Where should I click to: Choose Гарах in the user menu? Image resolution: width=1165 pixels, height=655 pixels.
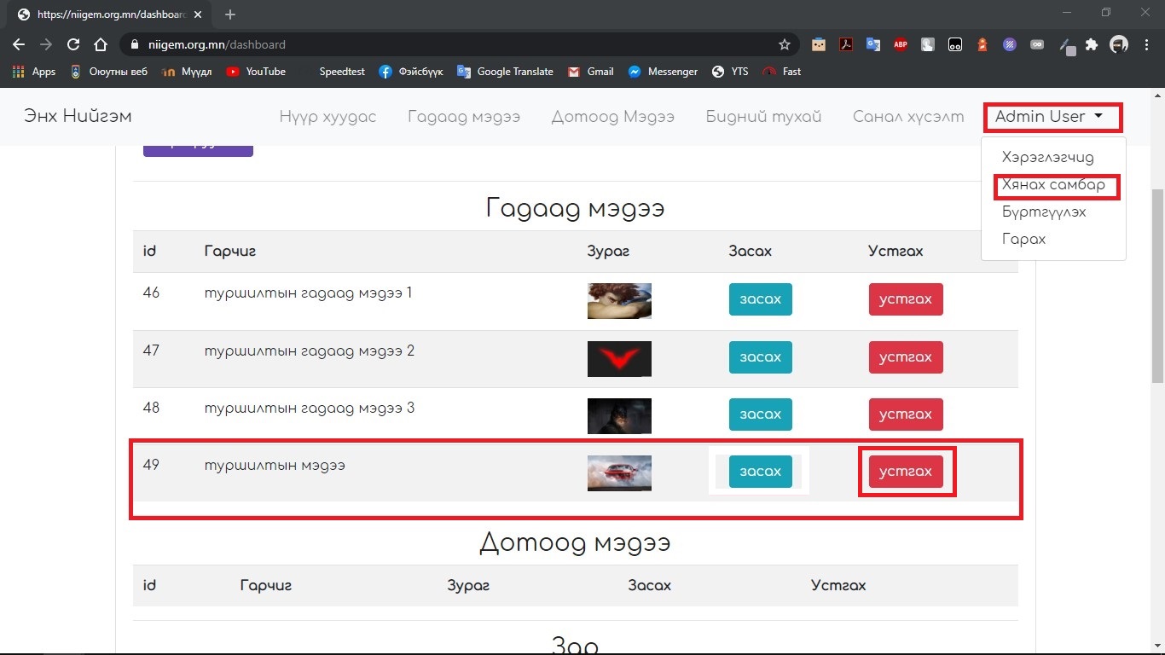1023,240
